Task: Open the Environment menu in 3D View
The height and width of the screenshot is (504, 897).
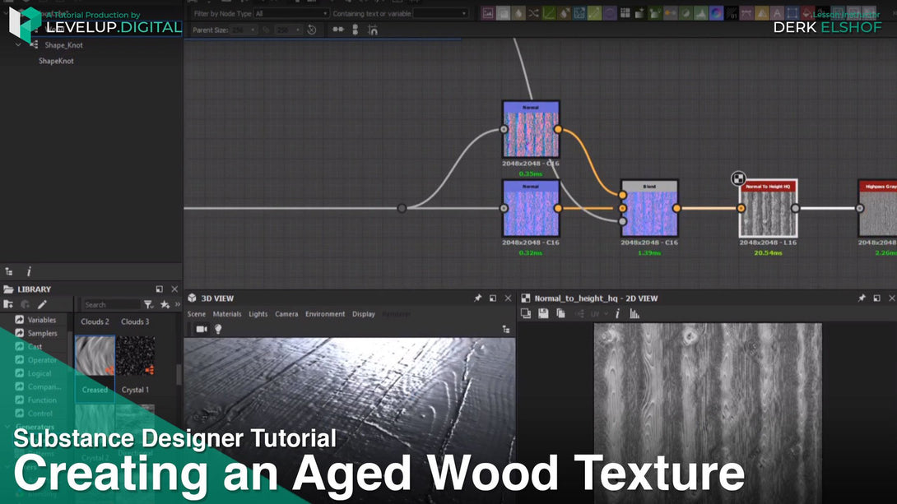Action: pyautogui.click(x=325, y=314)
